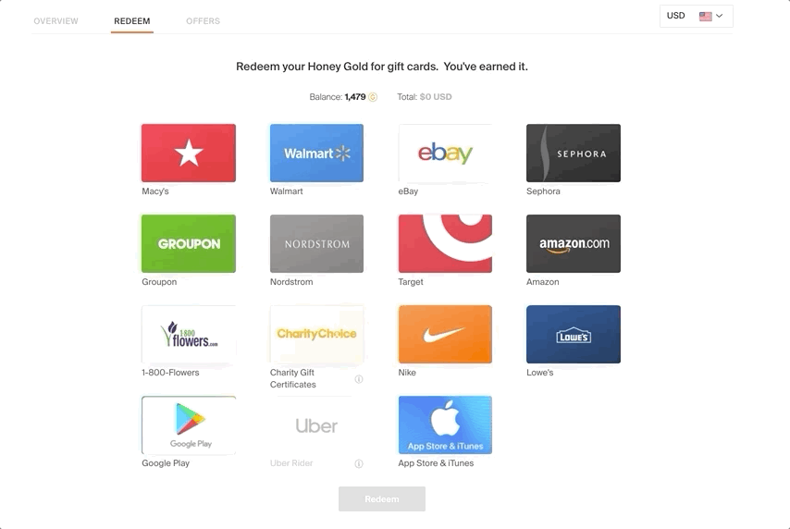Screen dimensions: 790x529
Task: Select the App Store & iTunes card
Action: pos(445,425)
